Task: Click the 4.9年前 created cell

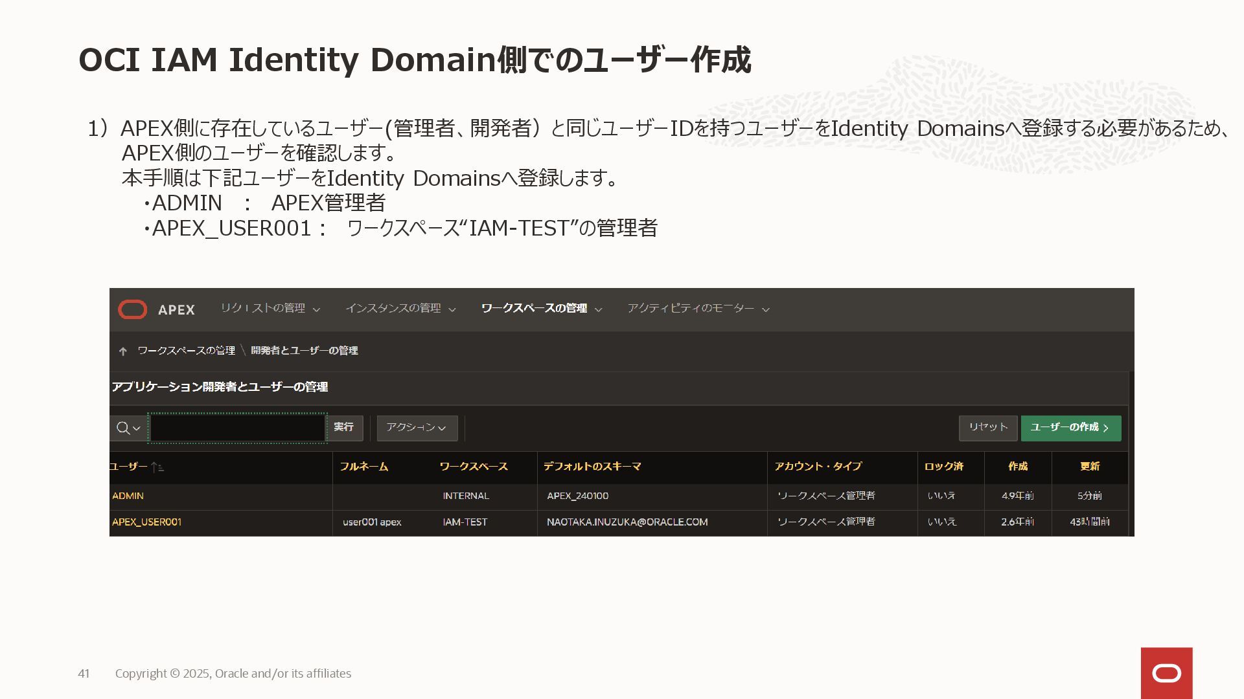Action: click(x=1017, y=496)
